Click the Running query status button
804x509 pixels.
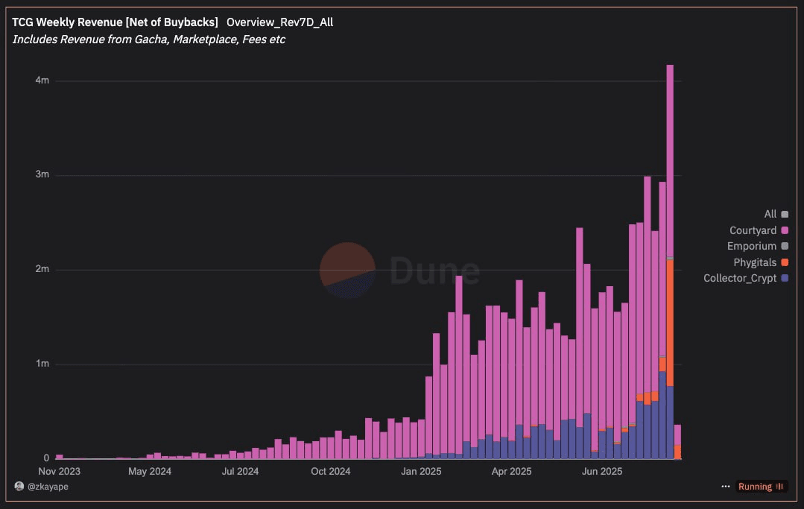[x=761, y=487]
